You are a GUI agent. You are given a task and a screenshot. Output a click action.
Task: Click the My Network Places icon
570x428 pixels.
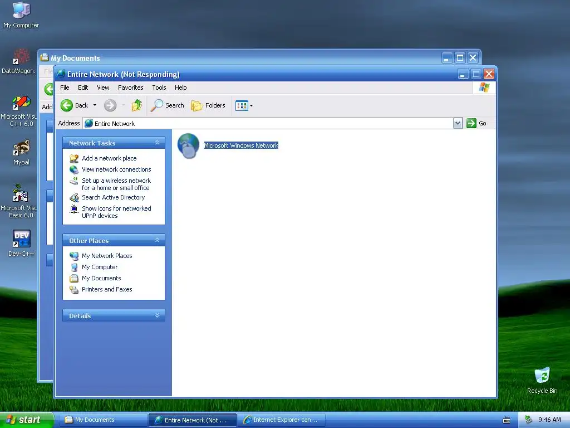pyautogui.click(x=74, y=256)
